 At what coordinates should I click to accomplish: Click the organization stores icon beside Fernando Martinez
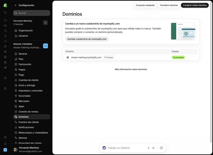coord(45,23)
